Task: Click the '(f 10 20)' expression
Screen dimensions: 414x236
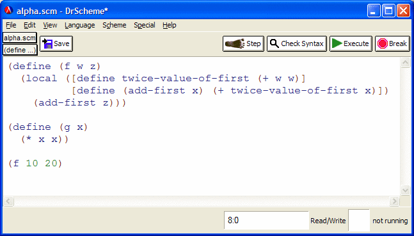Action: [x=35, y=164]
